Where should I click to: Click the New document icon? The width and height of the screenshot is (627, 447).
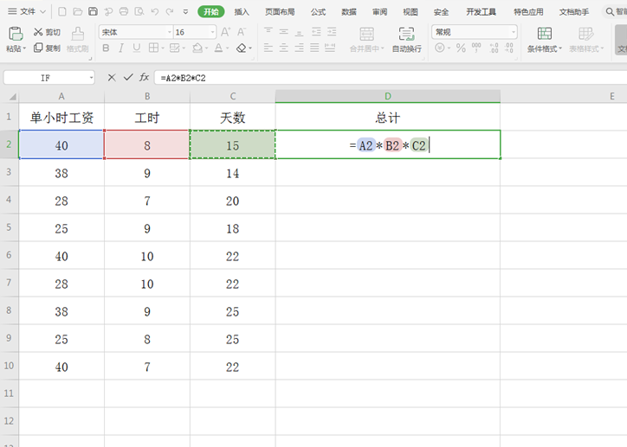pos(62,11)
